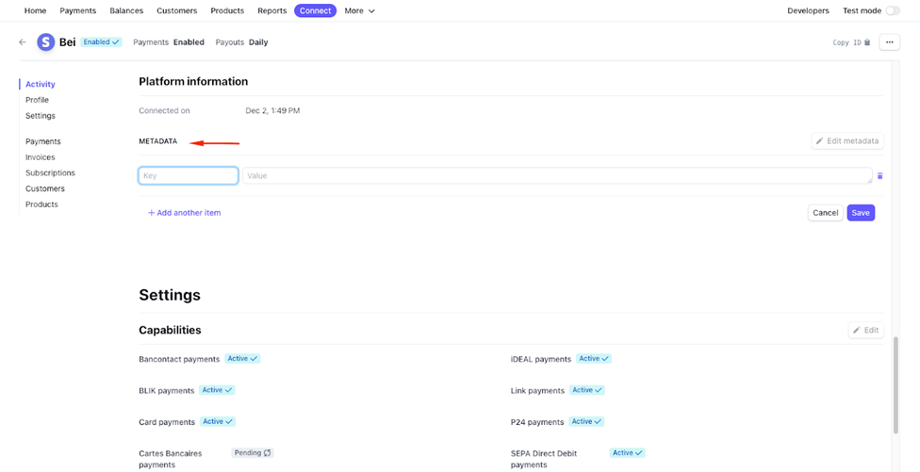Click the Capabilities heading
The width and height of the screenshot is (920, 472).
click(x=171, y=330)
